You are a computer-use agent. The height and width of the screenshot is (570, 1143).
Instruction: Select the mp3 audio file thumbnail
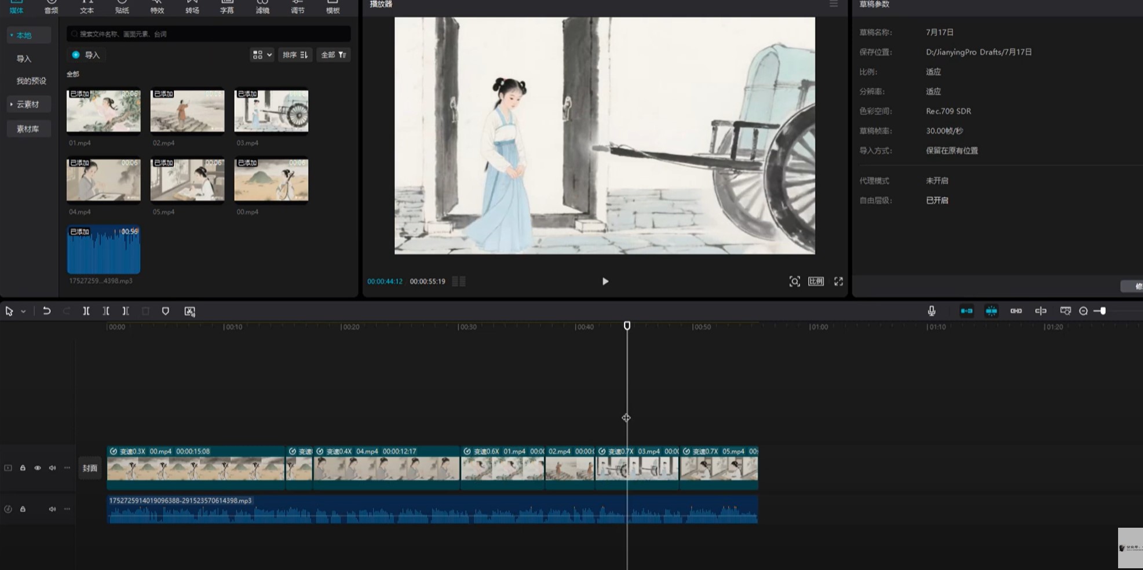[x=104, y=250]
